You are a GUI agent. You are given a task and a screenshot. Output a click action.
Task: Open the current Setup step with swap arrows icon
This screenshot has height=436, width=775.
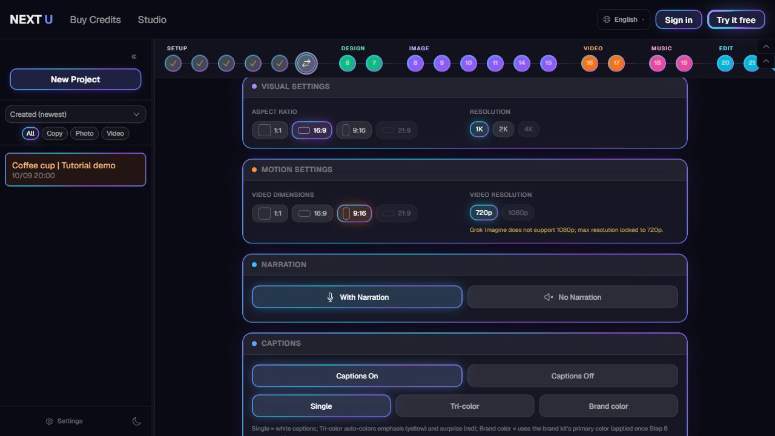pyautogui.click(x=306, y=63)
